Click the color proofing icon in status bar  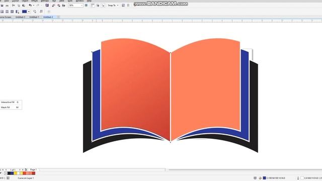click(255, 178)
